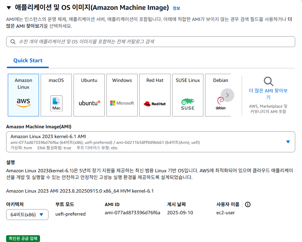Click the Red Hat logo icon

(x=155, y=104)
